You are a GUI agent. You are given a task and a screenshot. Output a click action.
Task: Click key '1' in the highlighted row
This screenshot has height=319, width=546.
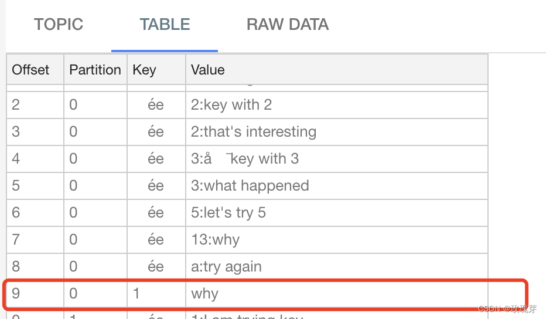tap(136, 293)
